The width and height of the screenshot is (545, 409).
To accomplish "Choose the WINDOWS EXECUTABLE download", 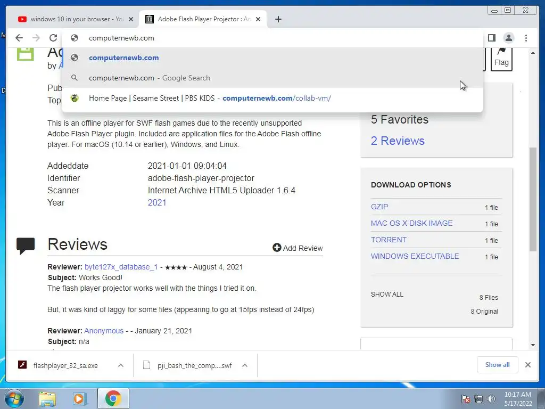I will 415,256.
